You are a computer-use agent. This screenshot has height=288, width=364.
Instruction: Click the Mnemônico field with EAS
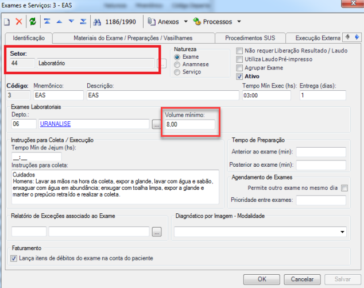point(59,95)
